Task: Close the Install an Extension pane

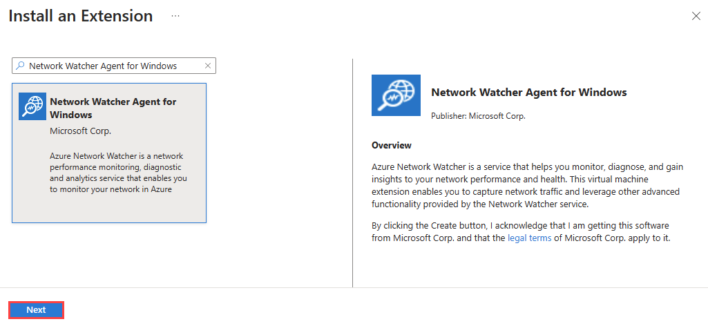Action: (x=696, y=17)
